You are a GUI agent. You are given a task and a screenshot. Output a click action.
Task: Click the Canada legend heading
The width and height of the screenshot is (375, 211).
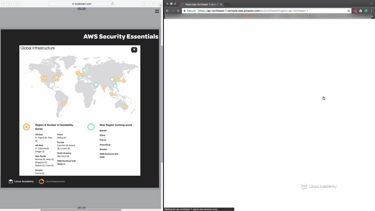click(39, 170)
